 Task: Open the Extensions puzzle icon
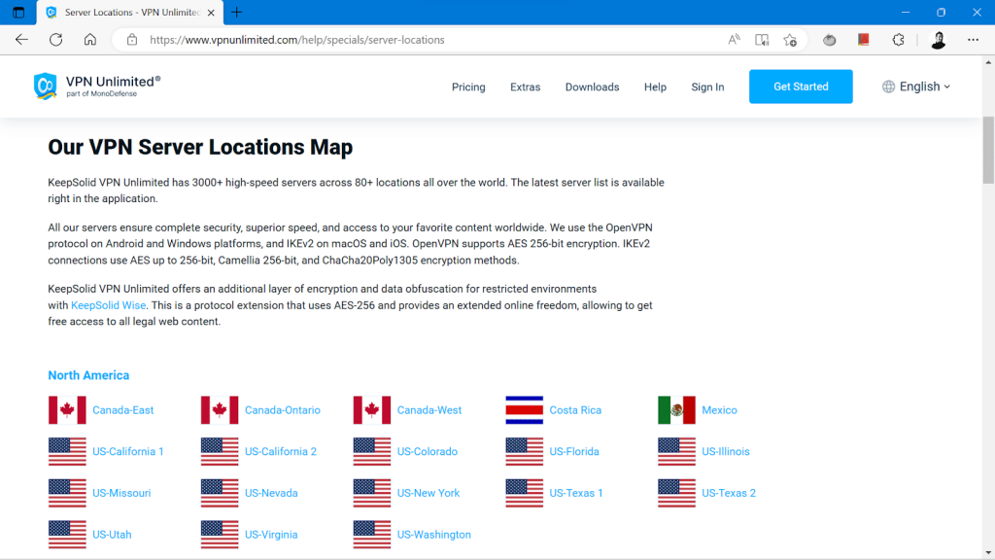tap(898, 39)
